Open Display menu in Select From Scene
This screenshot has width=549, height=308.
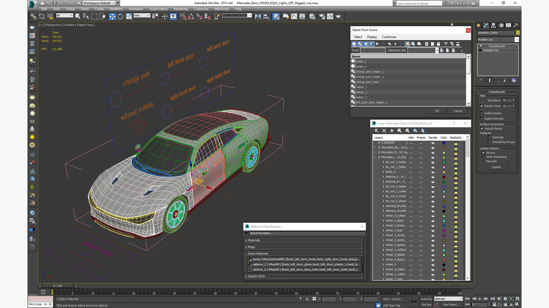[x=372, y=37]
